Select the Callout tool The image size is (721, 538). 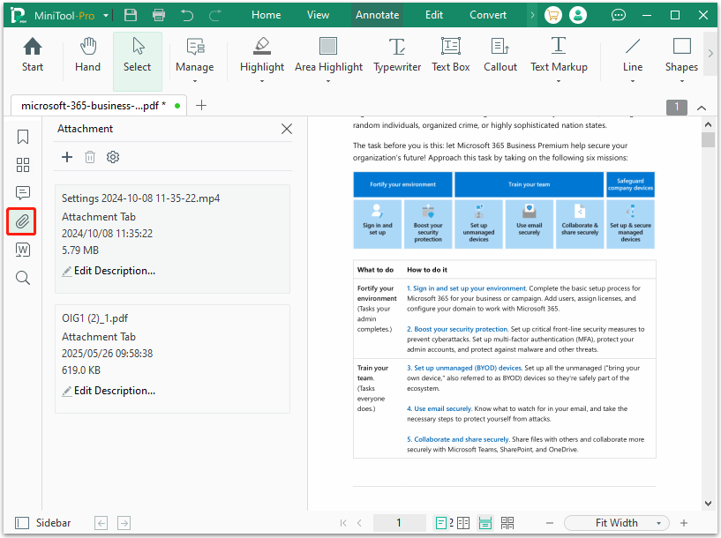tap(500, 55)
